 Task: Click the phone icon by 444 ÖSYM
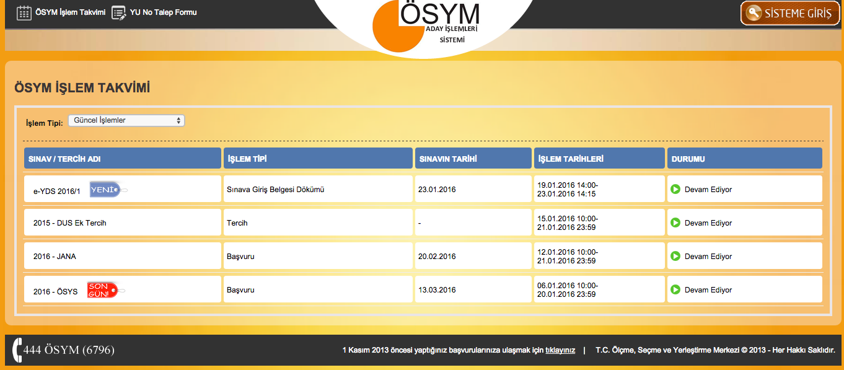point(17,350)
